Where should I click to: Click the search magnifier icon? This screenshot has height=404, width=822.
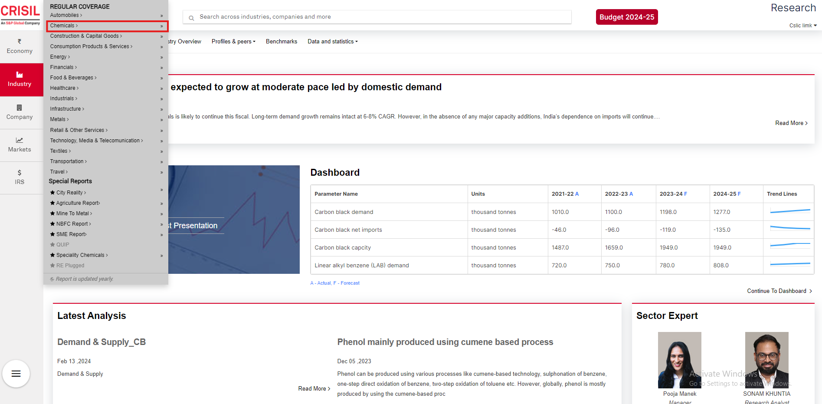pos(191,18)
